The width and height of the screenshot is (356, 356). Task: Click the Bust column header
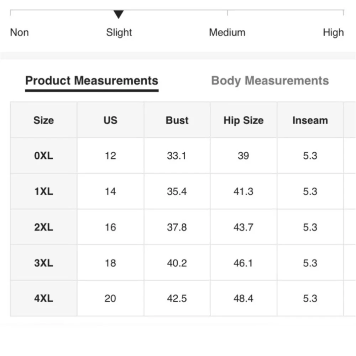(177, 120)
